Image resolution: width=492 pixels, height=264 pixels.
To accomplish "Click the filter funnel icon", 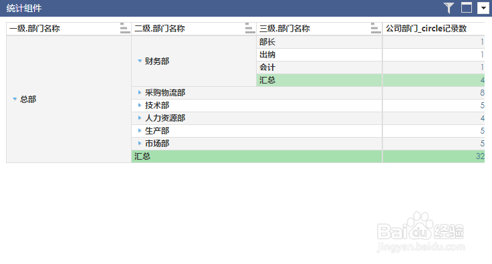I will click(x=449, y=8).
